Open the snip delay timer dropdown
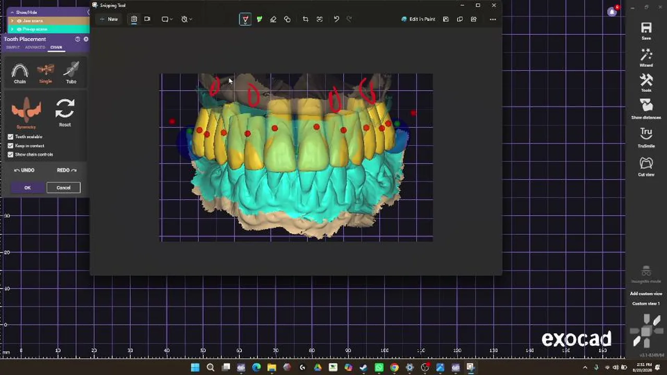 click(187, 19)
